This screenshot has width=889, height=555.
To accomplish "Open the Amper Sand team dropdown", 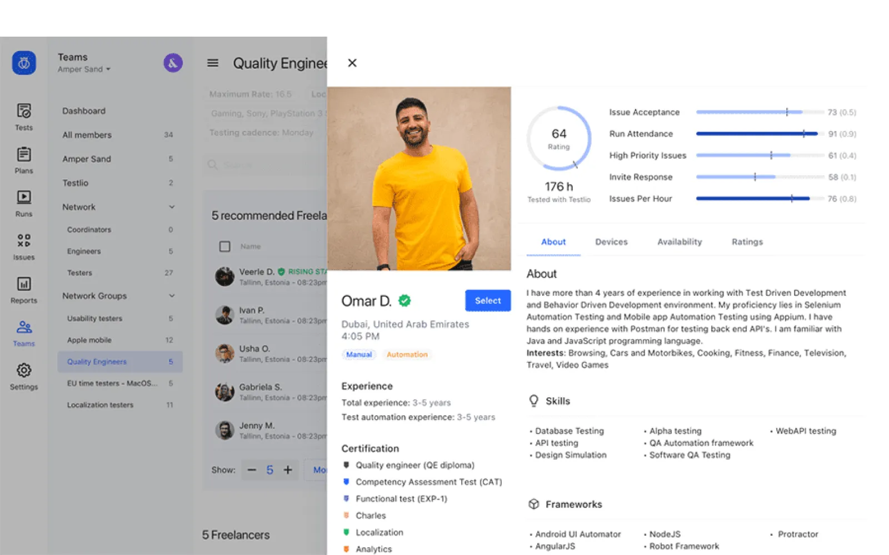I will (84, 69).
